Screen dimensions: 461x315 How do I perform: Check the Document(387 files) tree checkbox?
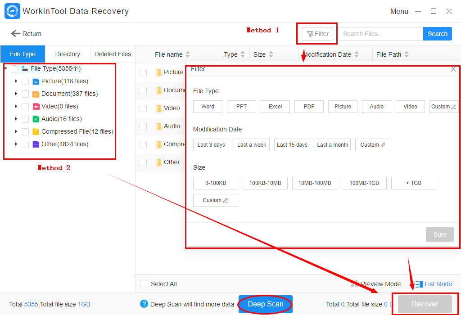tap(25, 94)
